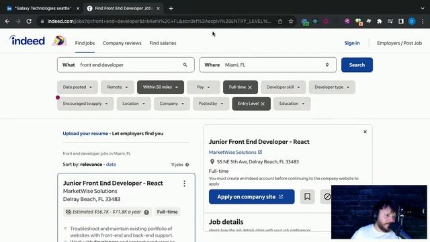Click Apply on company site button

pyautogui.click(x=251, y=196)
